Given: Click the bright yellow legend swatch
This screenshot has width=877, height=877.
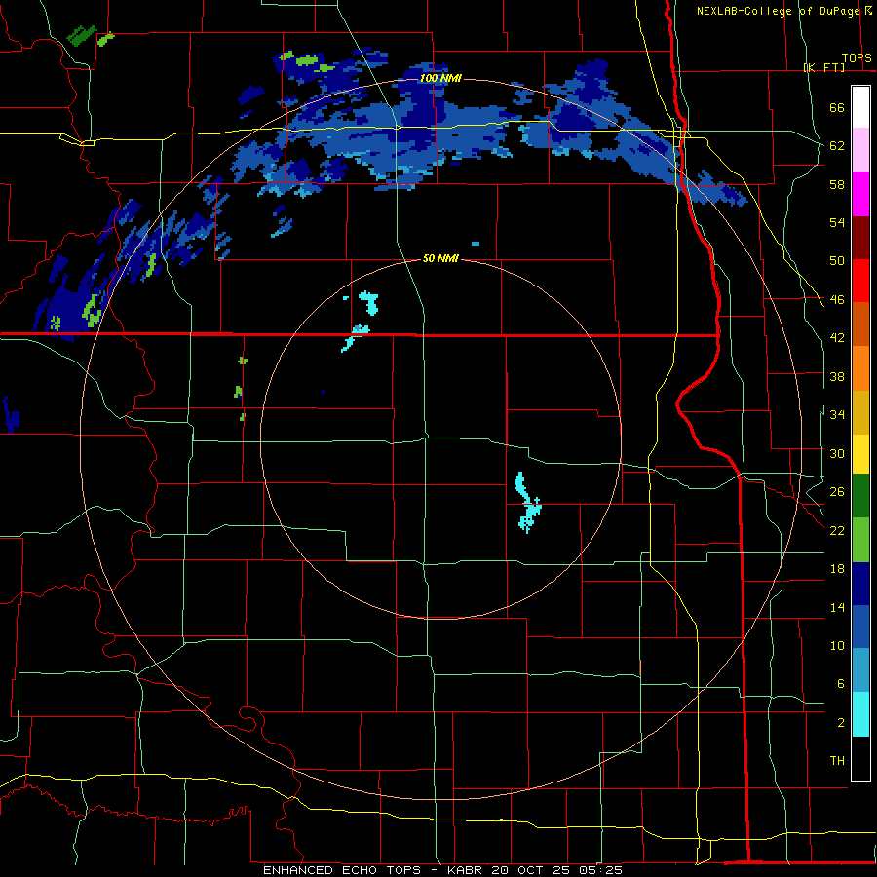Looking at the screenshot, I should [860, 454].
